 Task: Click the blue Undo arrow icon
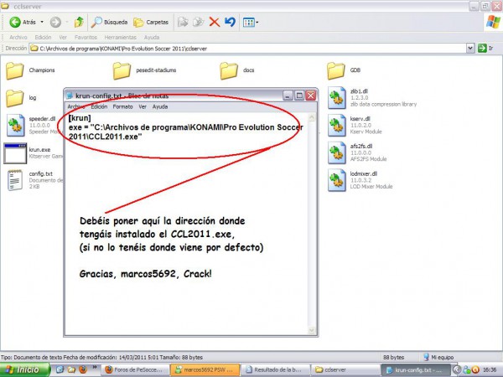(230, 22)
